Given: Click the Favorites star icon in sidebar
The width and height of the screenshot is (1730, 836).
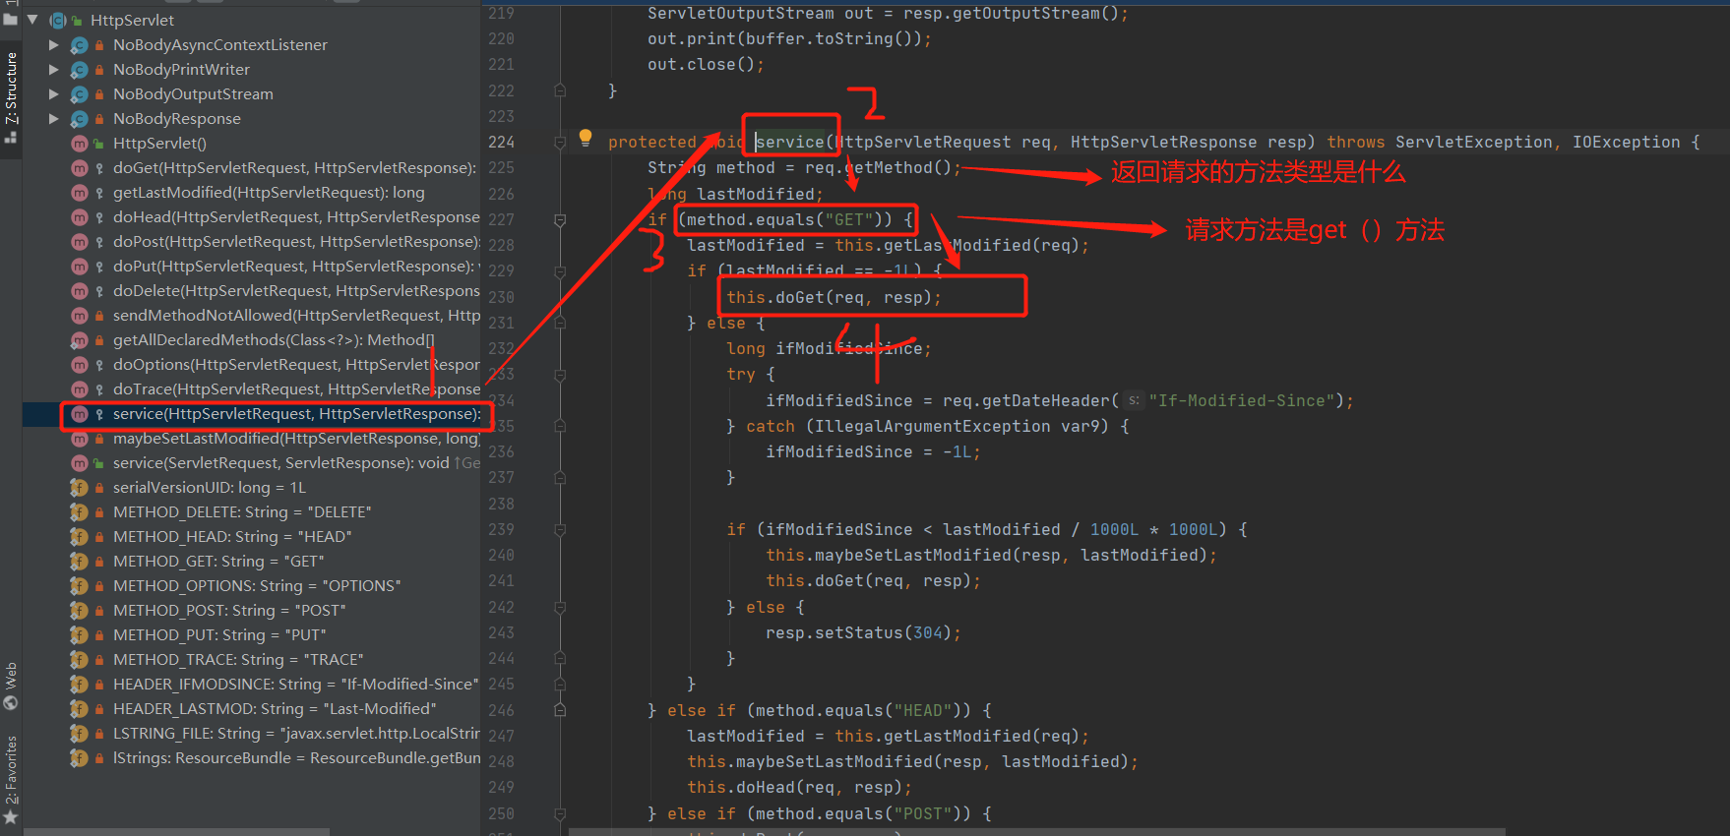Looking at the screenshot, I should pyautogui.click(x=11, y=818).
